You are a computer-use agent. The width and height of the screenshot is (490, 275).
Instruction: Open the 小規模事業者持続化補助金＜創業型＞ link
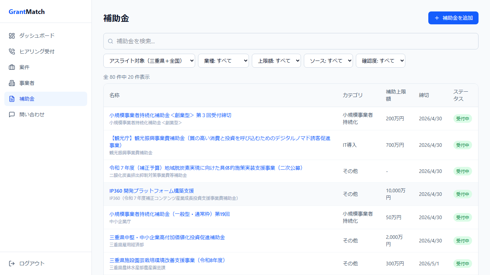(x=170, y=115)
